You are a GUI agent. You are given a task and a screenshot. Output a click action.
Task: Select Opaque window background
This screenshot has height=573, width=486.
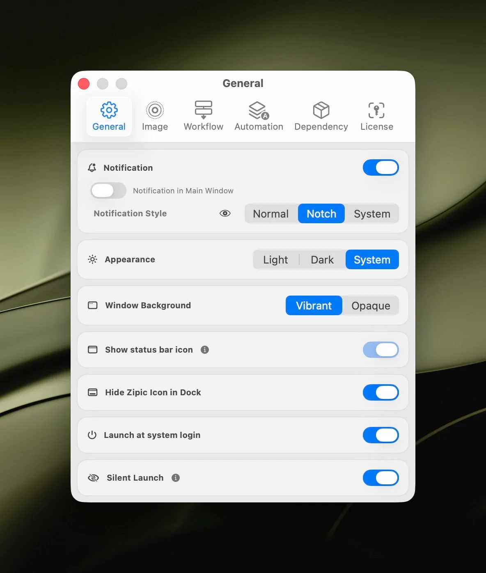click(x=371, y=306)
